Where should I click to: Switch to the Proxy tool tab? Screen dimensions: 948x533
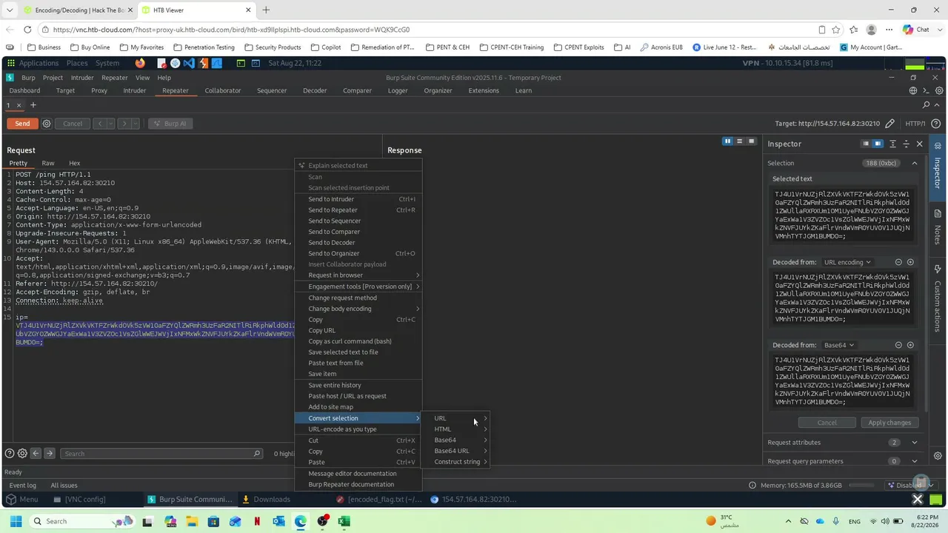[x=99, y=90]
